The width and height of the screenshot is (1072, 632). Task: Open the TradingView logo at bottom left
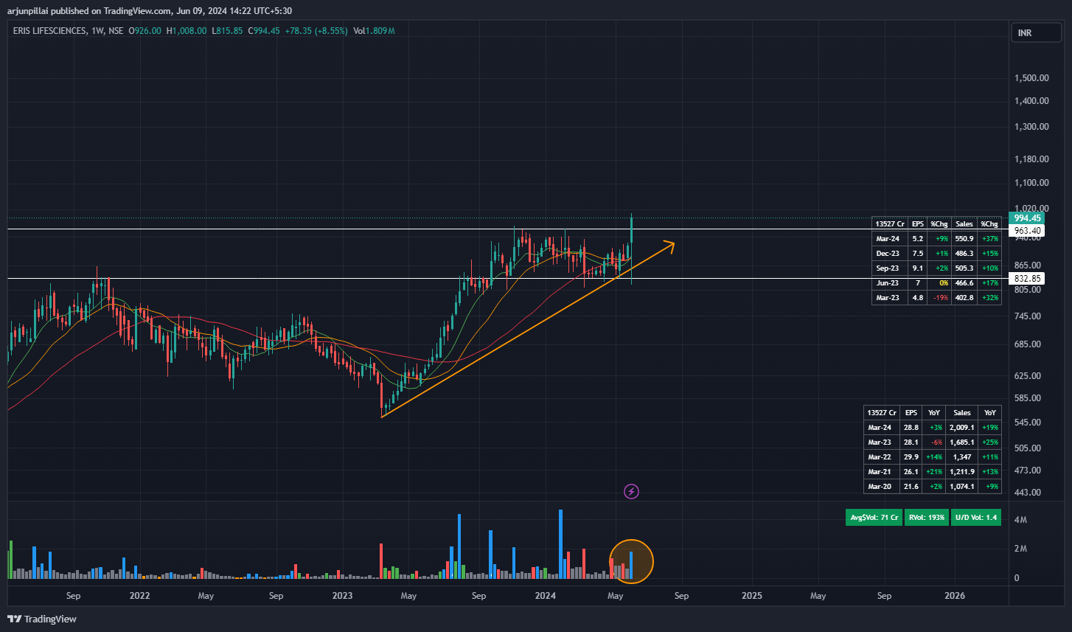pos(43,619)
